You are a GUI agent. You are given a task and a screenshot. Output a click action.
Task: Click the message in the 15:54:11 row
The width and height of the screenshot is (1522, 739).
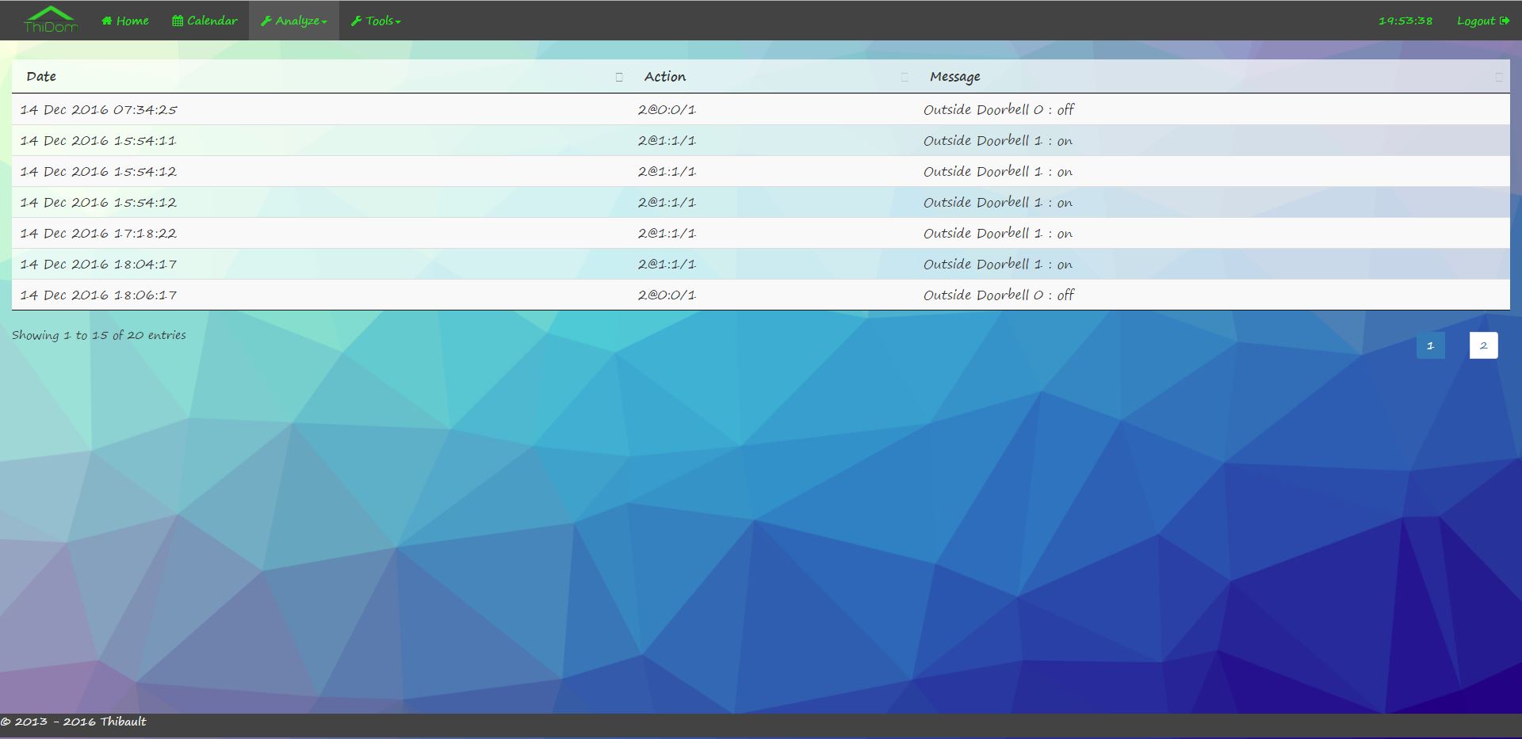(x=998, y=141)
